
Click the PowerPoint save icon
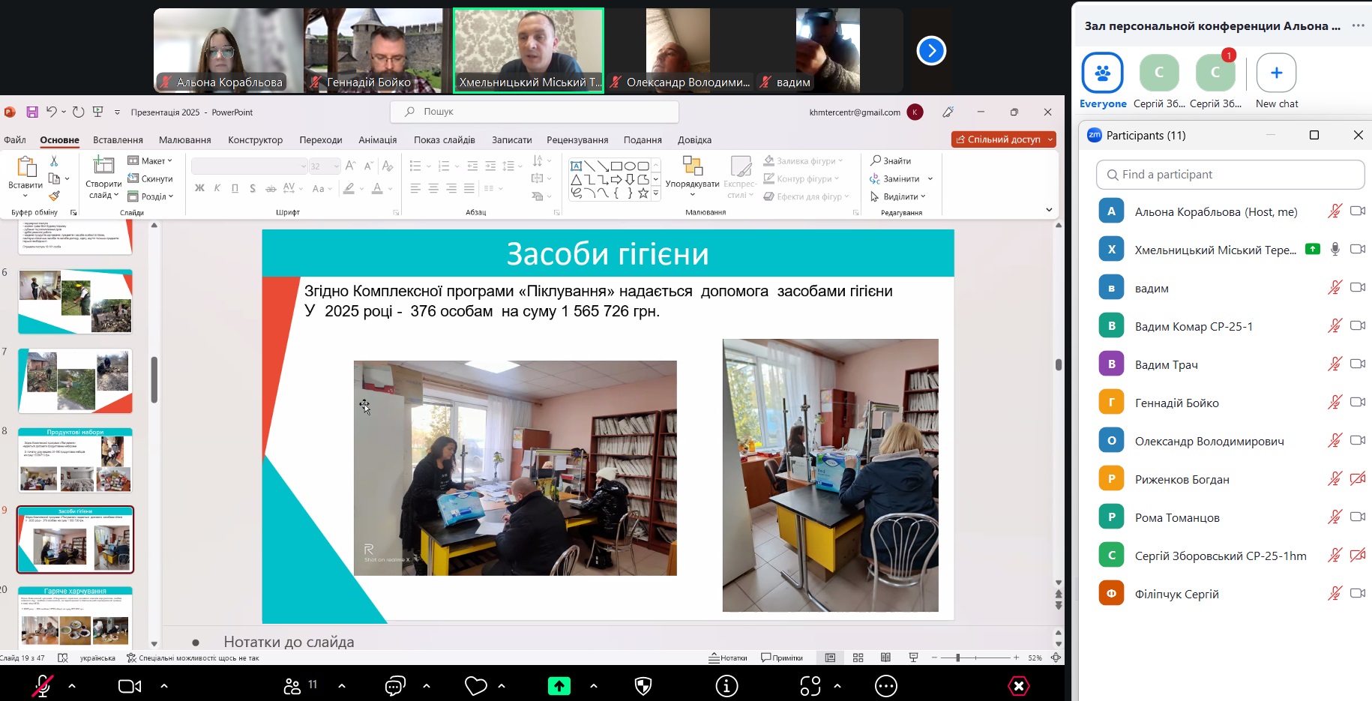click(x=32, y=112)
